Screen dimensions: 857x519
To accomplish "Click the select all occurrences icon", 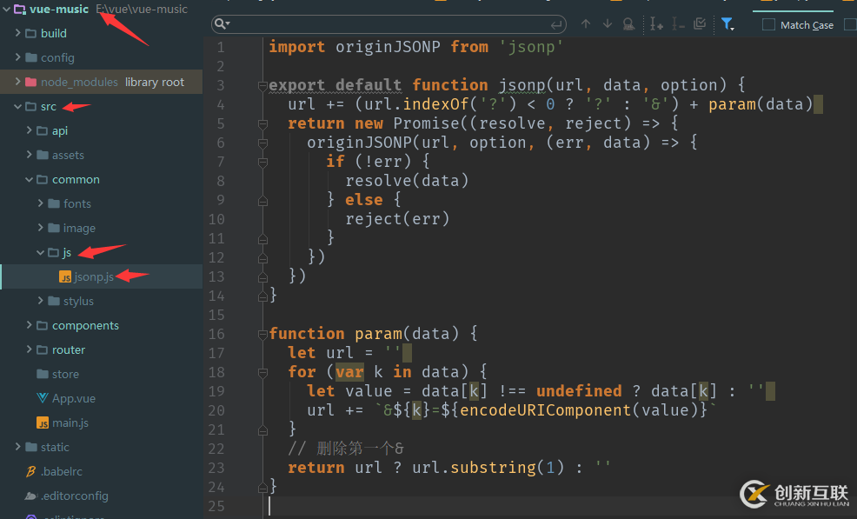I will pos(700,24).
